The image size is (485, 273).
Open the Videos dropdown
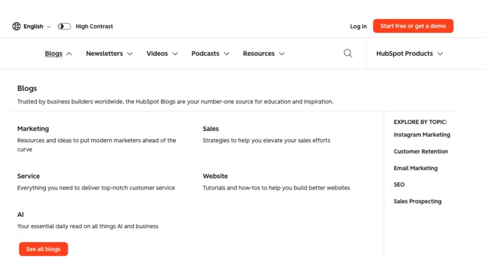tap(162, 54)
